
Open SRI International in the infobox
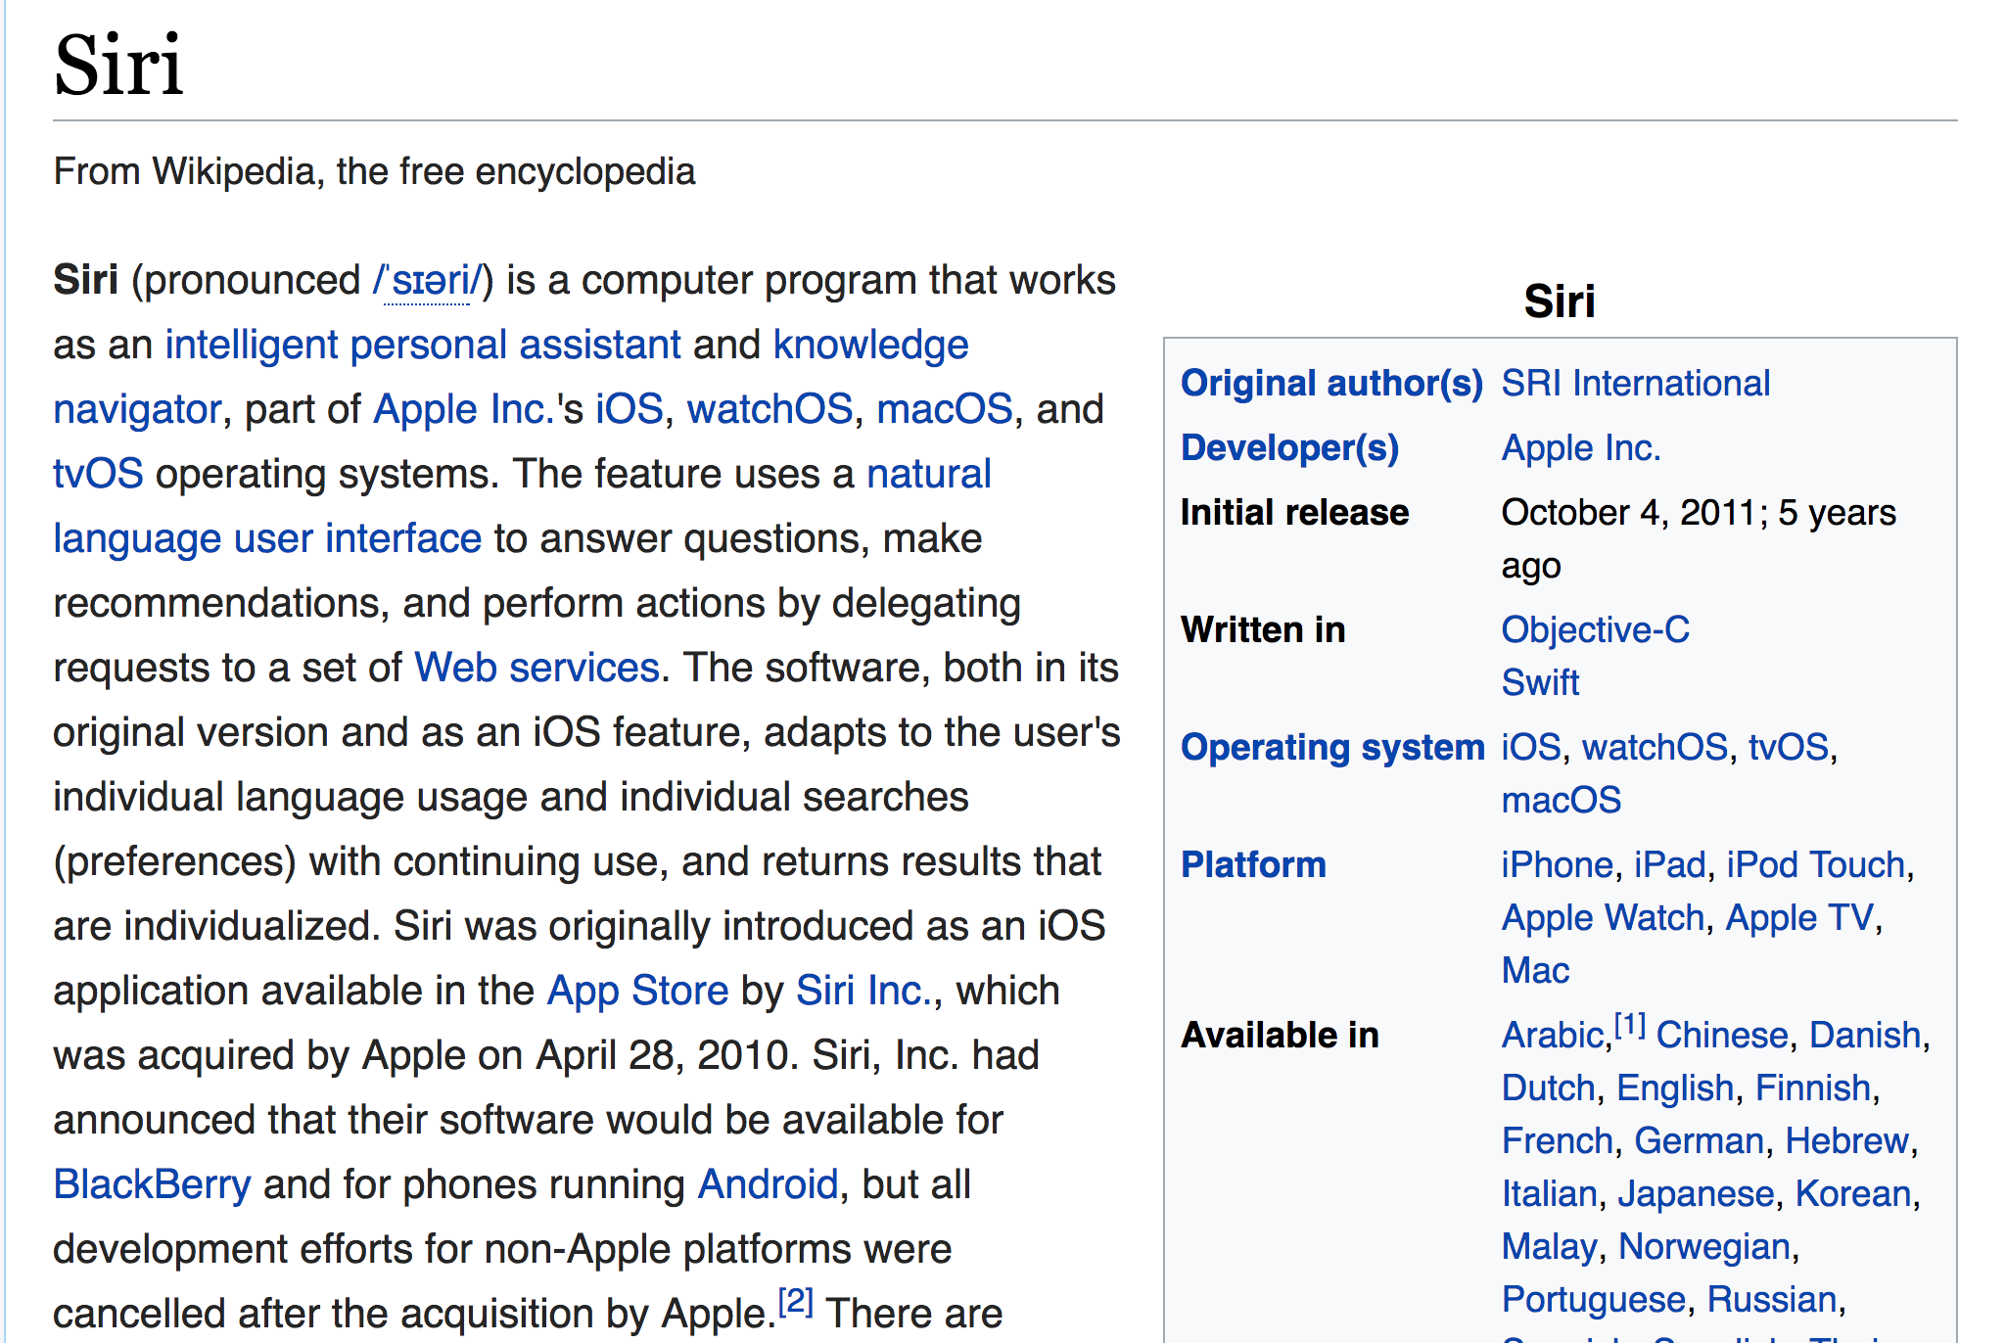(x=1636, y=384)
